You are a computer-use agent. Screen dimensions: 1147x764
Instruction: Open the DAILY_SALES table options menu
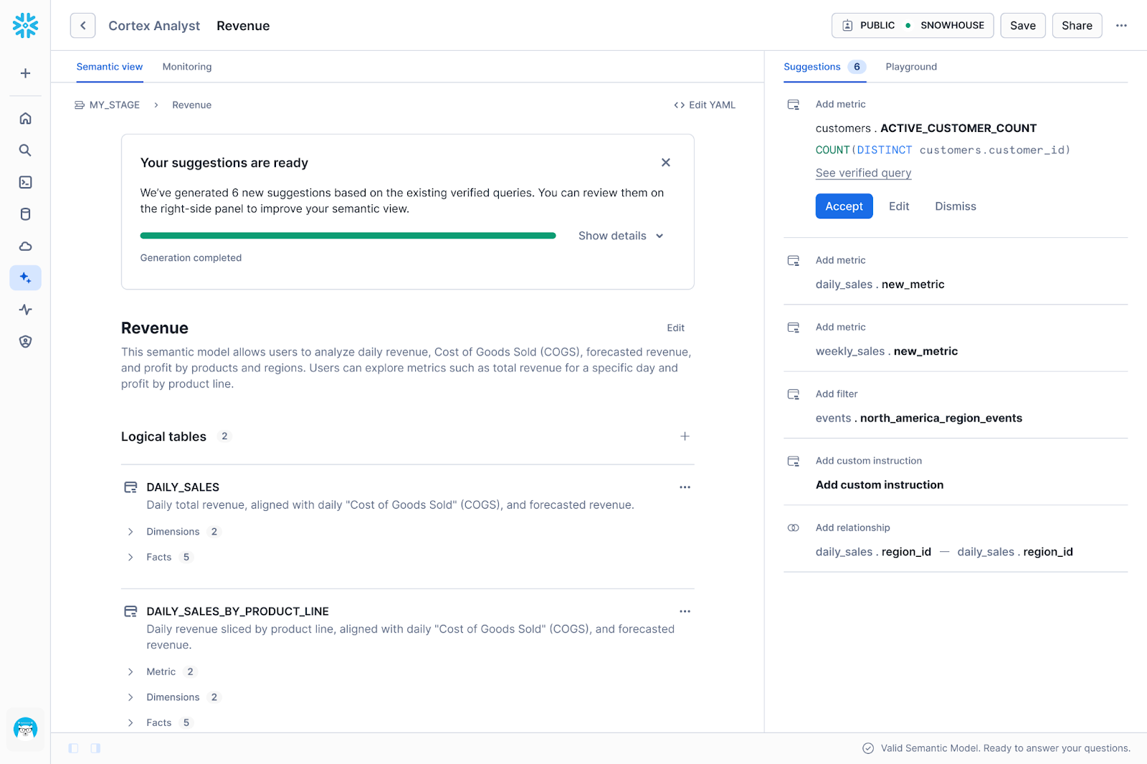pos(685,487)
